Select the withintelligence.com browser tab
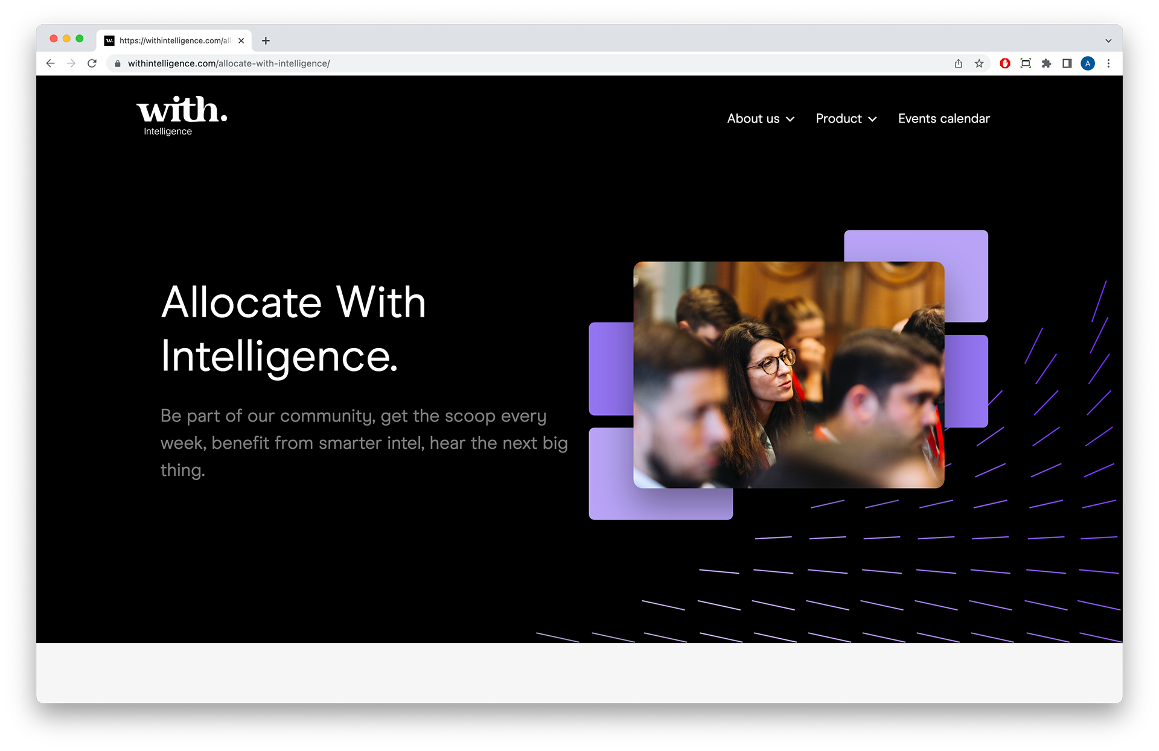1159x751 pixels. [x=172, y=40]
